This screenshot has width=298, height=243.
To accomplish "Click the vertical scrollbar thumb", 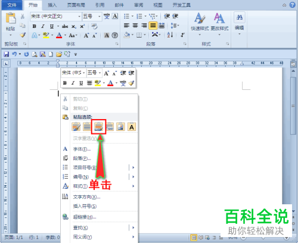I will 293,106.
